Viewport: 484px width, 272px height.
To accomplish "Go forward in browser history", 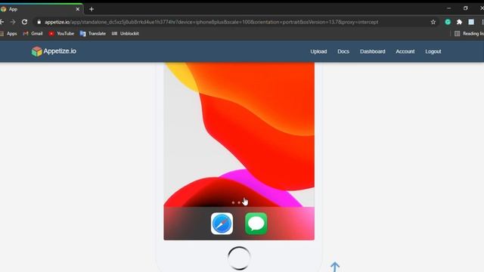I will [x=13, y=22].
